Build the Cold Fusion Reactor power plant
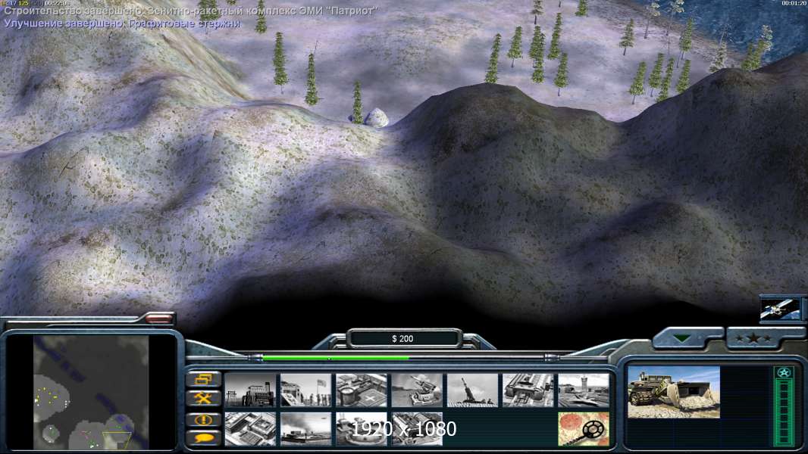The height and width of the screenshot is (454, 808). pyautogui.click(x=250, y=390)
